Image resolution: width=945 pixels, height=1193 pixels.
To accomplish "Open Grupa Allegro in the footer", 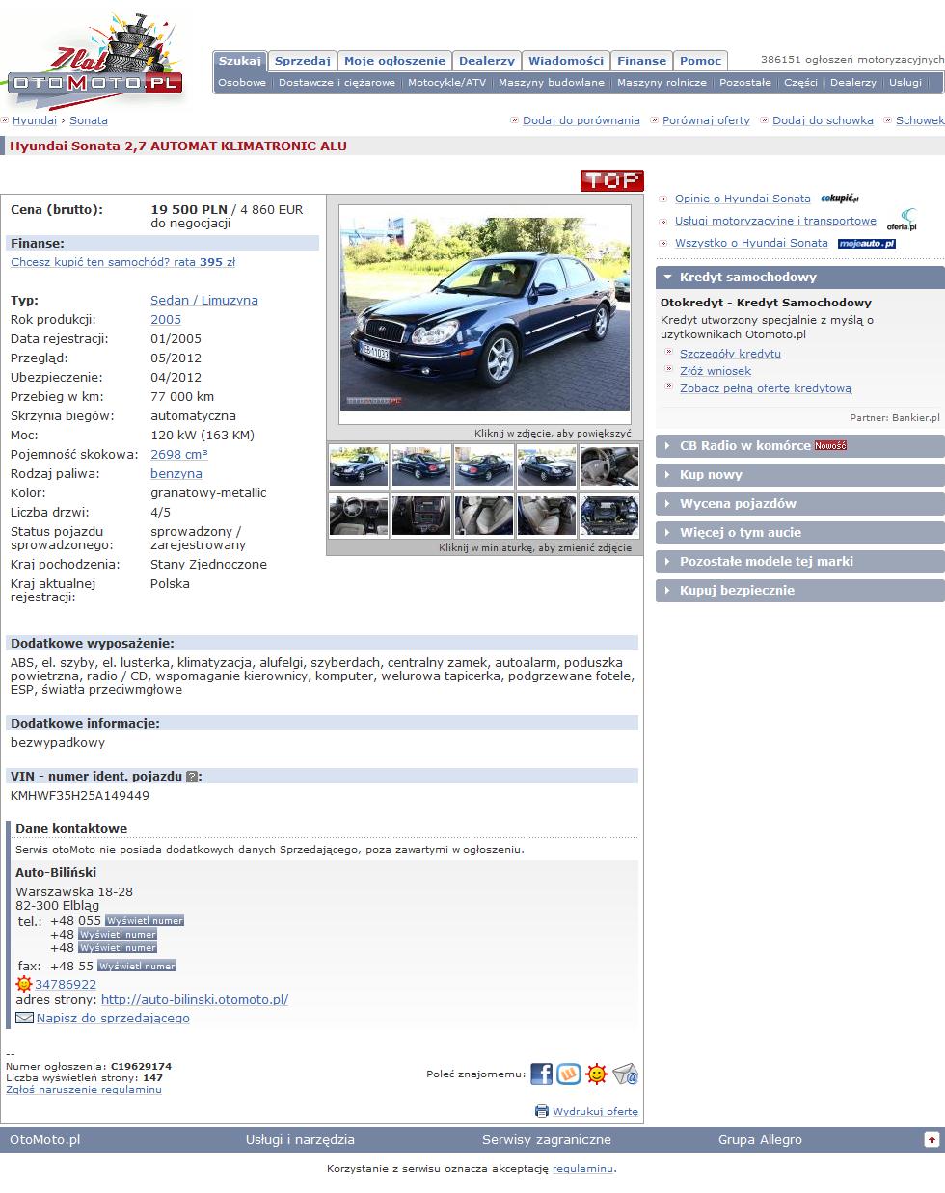I will (760, 1139).
